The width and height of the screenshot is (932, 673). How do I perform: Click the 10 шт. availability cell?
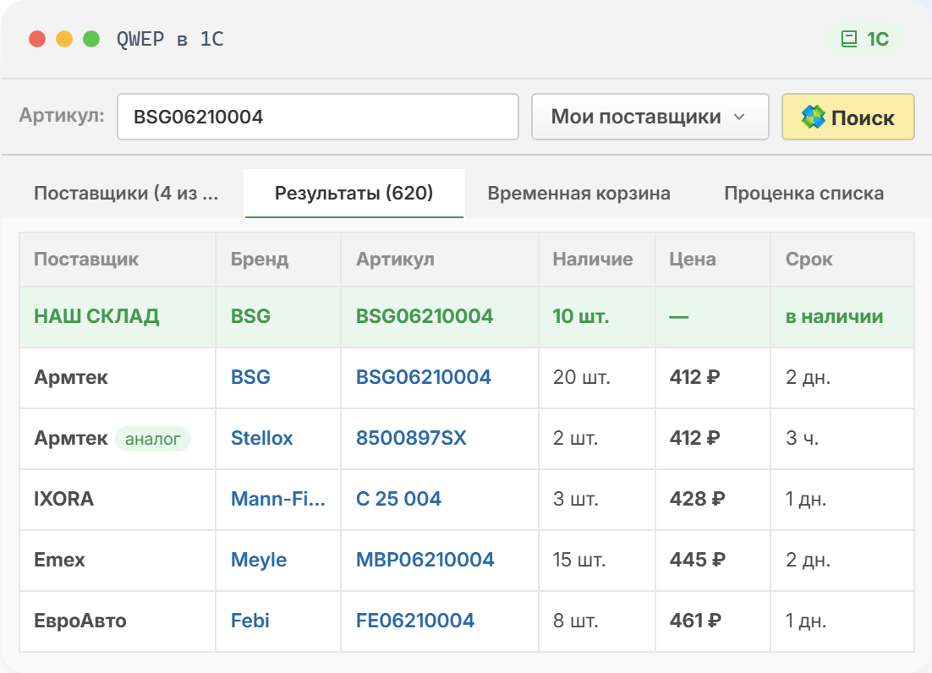597,316
